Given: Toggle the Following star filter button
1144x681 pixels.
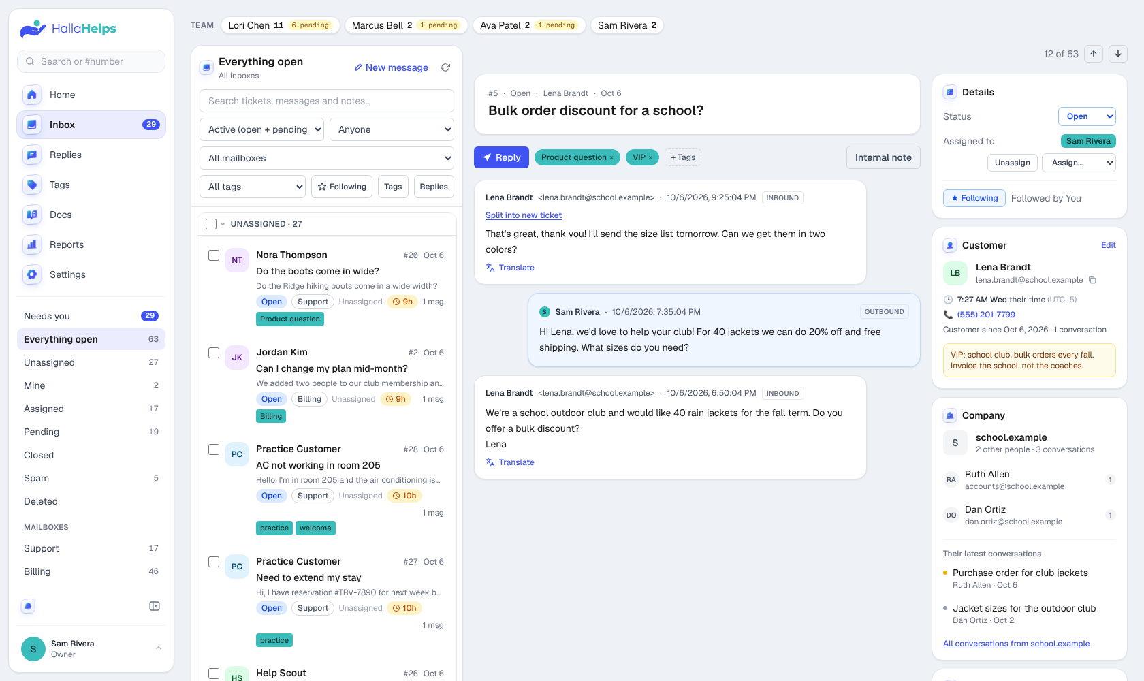Looking at the screenshot, I should click(x=342, y=187).
